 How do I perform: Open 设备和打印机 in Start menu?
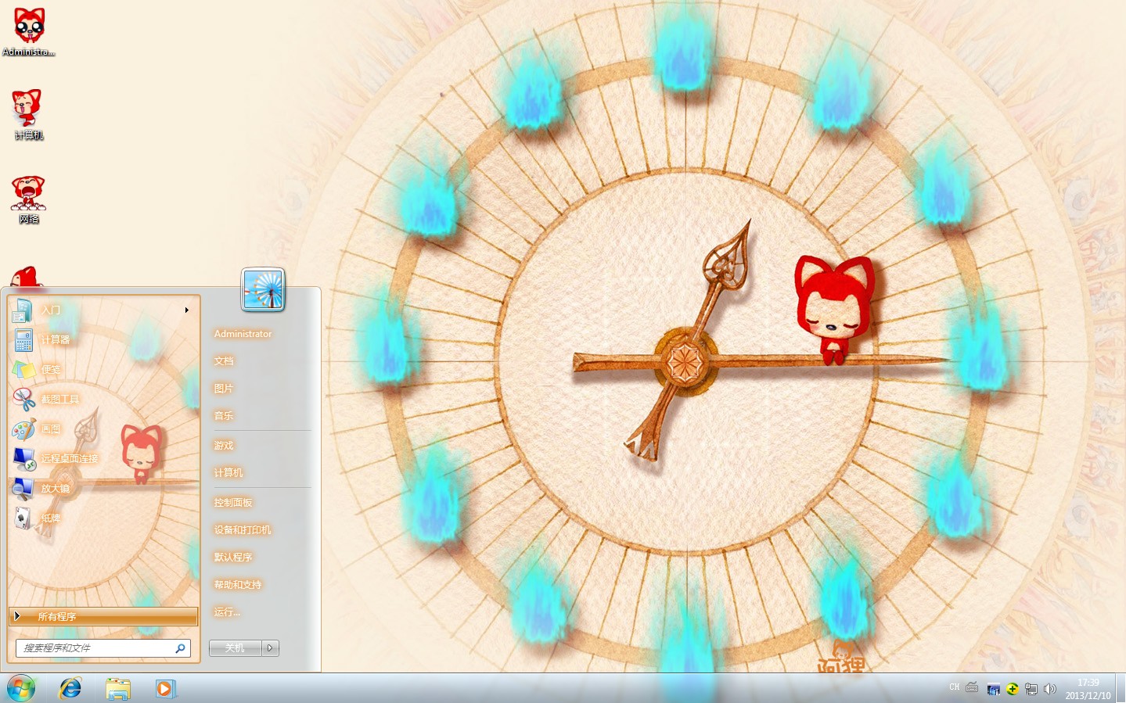coord(243,530)
